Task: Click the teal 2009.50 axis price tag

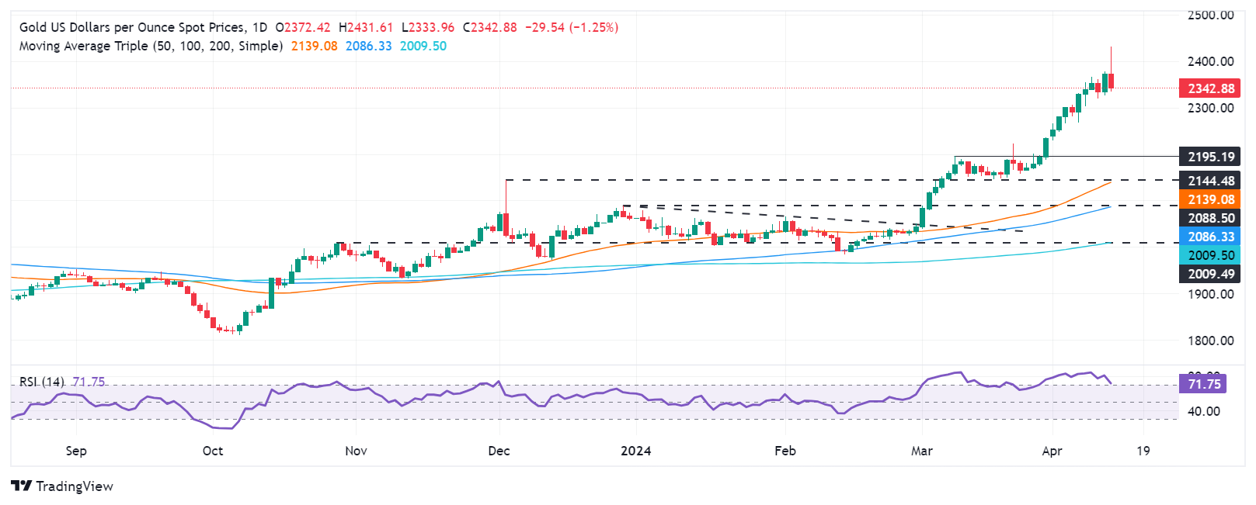Action: click(x=1211, y=255)
